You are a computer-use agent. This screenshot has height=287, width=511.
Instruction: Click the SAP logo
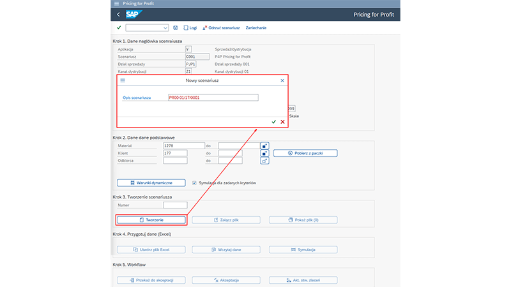coord(133,14)
